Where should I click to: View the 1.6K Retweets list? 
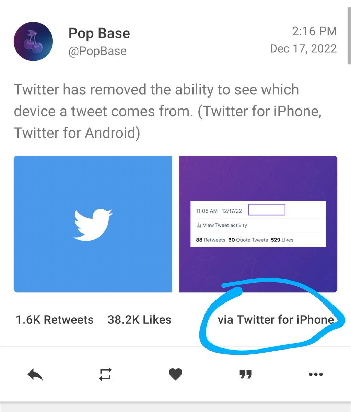click(55, 320)
